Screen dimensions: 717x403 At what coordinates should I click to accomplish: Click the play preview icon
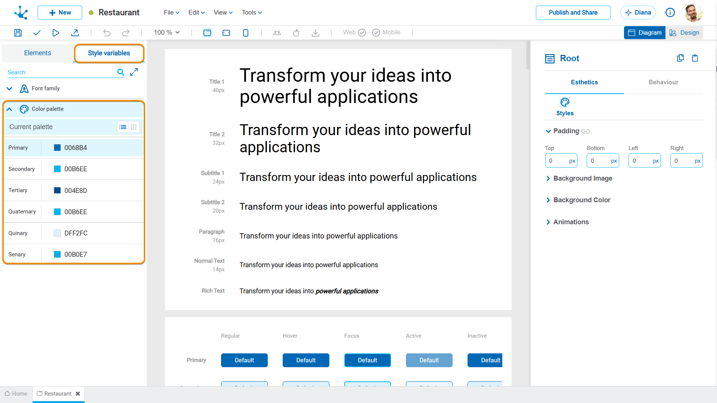pos(56,33)
